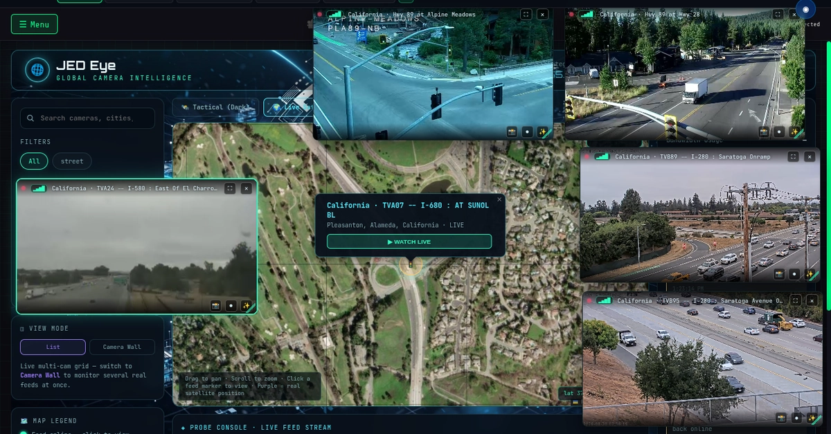Click the JED Eye globe logo
The image size is (831, 434).
[x=37, y=70]
